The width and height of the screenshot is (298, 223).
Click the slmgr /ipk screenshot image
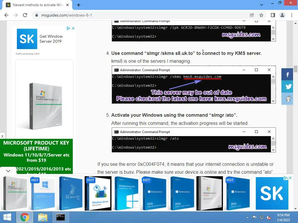pyautogui.click(x=194, y=31)
